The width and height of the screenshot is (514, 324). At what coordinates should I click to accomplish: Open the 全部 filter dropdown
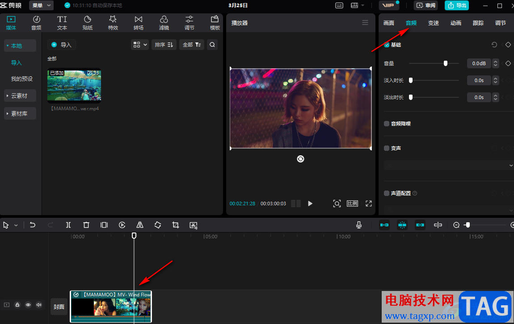192,45
